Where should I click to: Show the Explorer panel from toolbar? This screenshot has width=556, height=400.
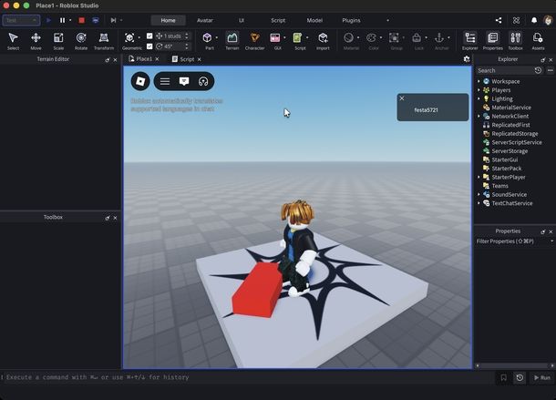[x=470, y=41]
